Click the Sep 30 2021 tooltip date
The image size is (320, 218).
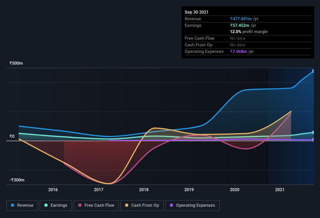coord(196,12)
